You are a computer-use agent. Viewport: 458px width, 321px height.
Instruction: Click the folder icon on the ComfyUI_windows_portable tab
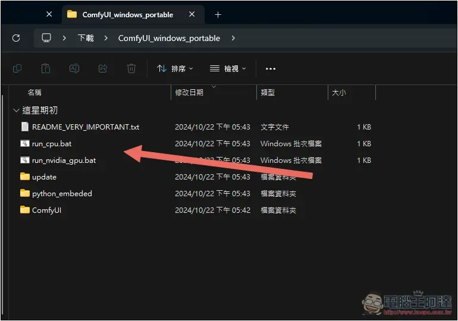pos(72,14)
